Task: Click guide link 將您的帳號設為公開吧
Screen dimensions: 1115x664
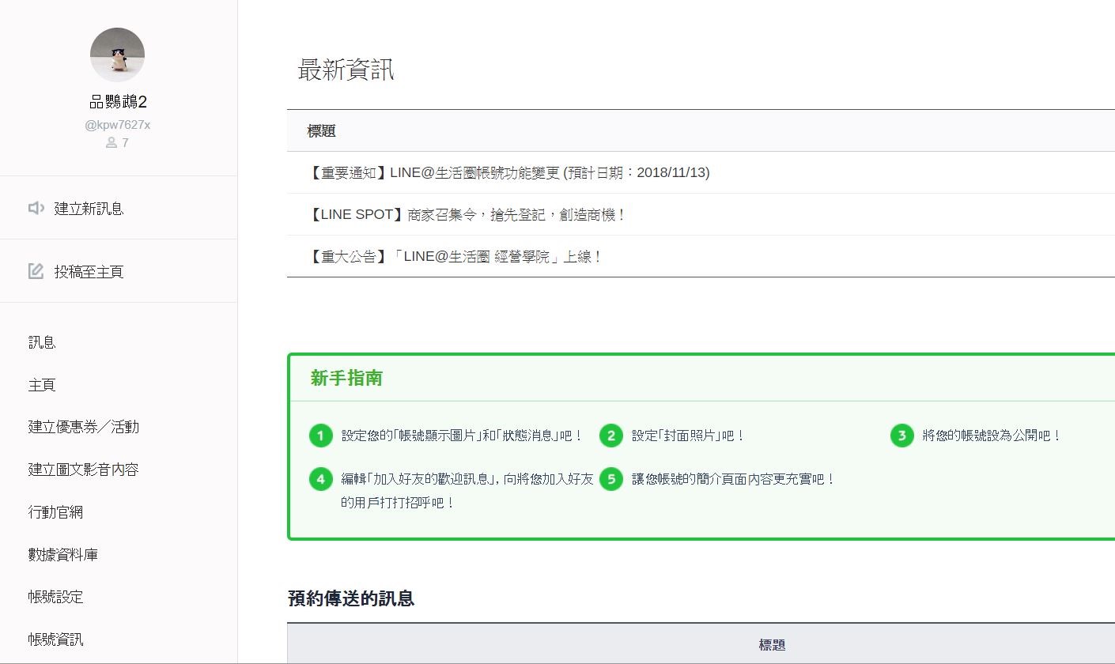Action: (x=992, y=436)
